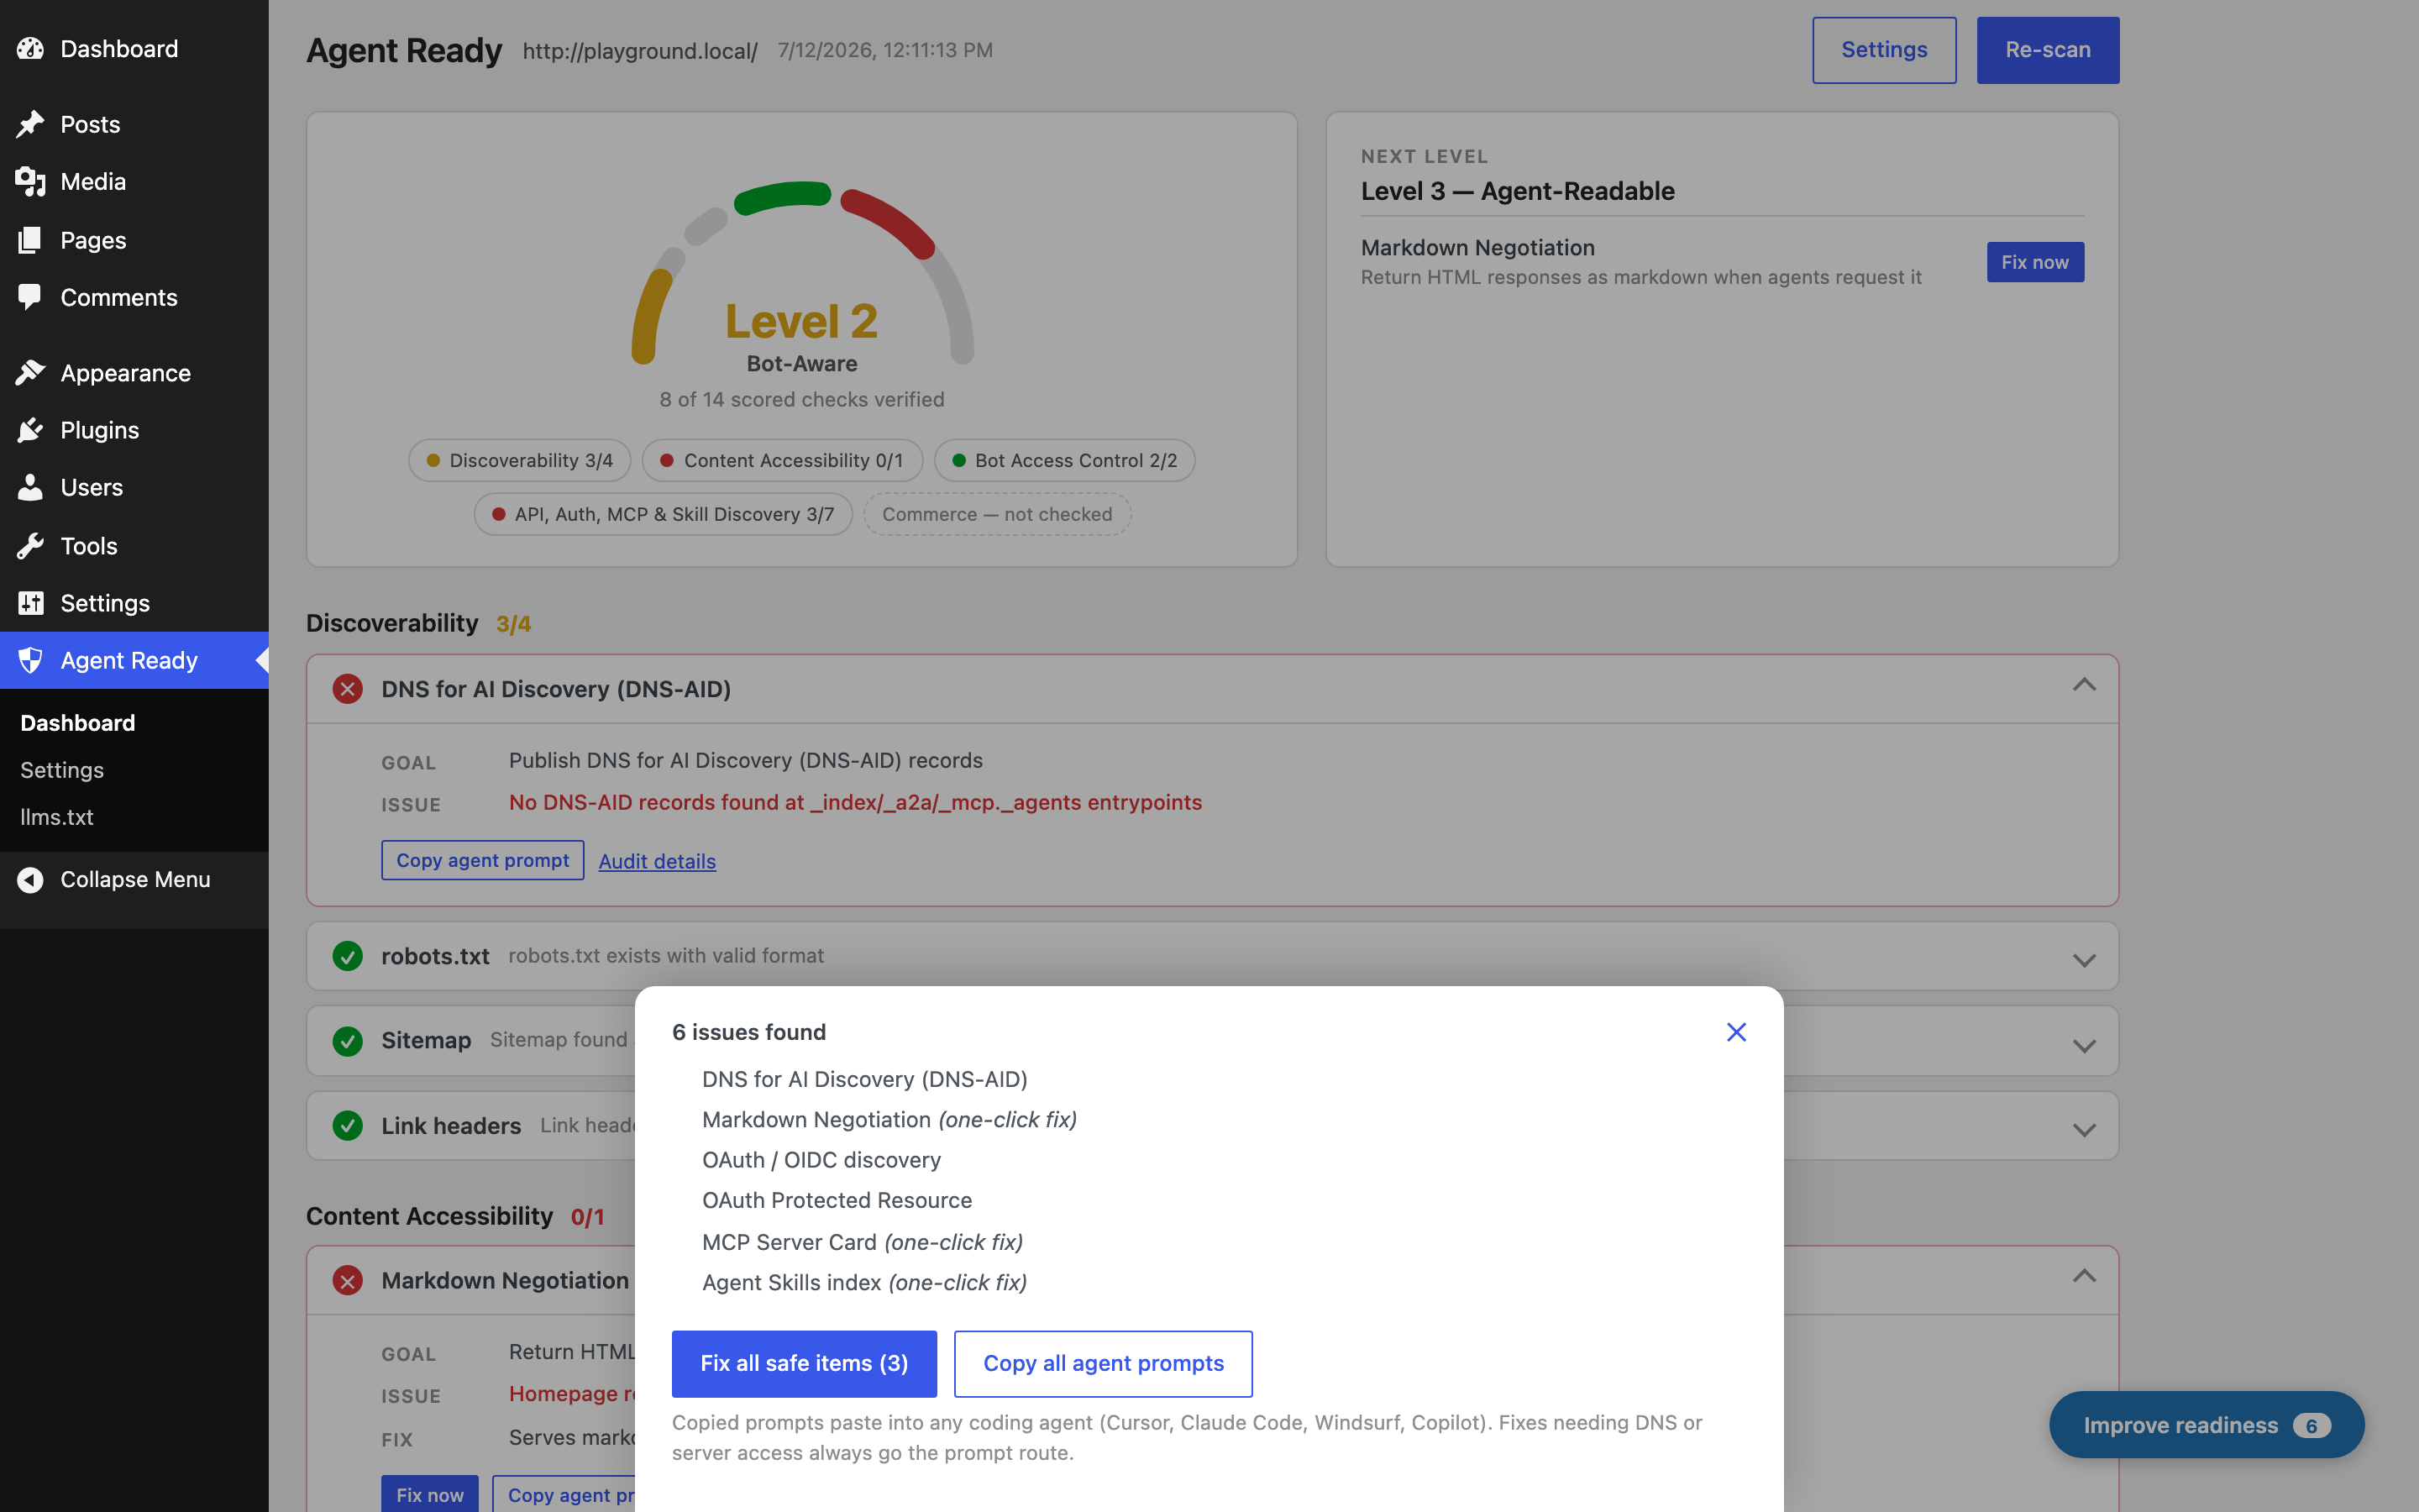The height and width of the screenshot is (1512, 2419).
Task: Click the Collapse Menu arrow icon
Action: click(30, 879)
